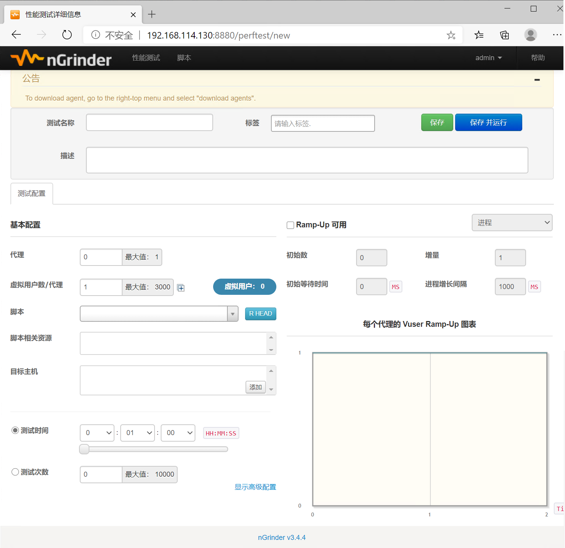Expand the 脚本 script selection dropdown

click(232, 314)
